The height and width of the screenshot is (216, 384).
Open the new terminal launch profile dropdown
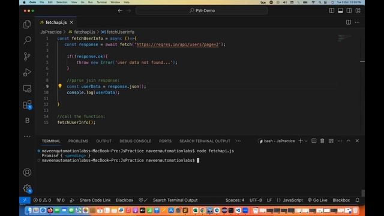point(306,141)
